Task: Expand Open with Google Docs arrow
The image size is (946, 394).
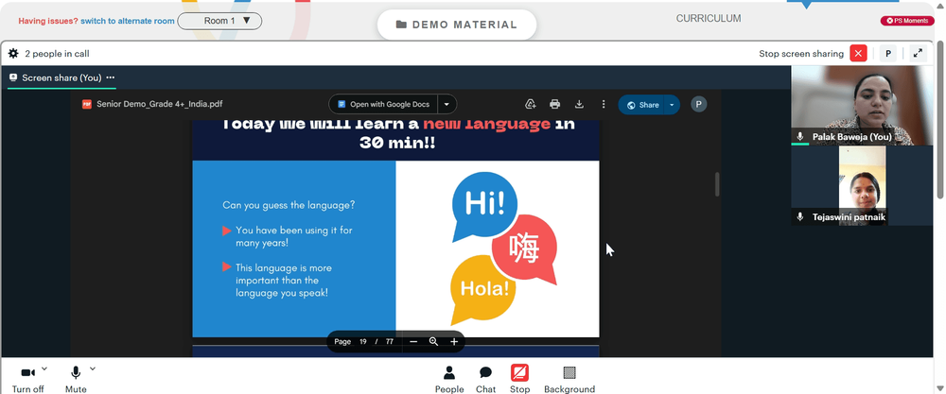Action: pos(447,104)
